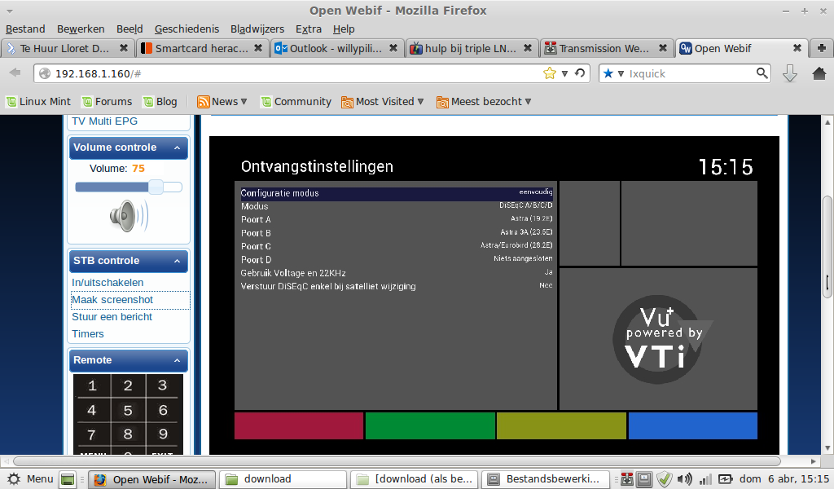834x489 pixels.
Task: Switch to the Transmission We... tab
Action: 606,48
